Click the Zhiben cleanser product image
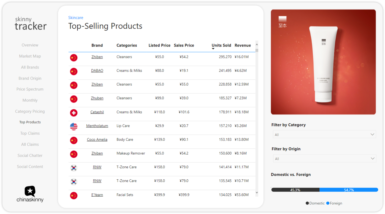The height and width of the screenshot is (214, 385). point(323,62)
